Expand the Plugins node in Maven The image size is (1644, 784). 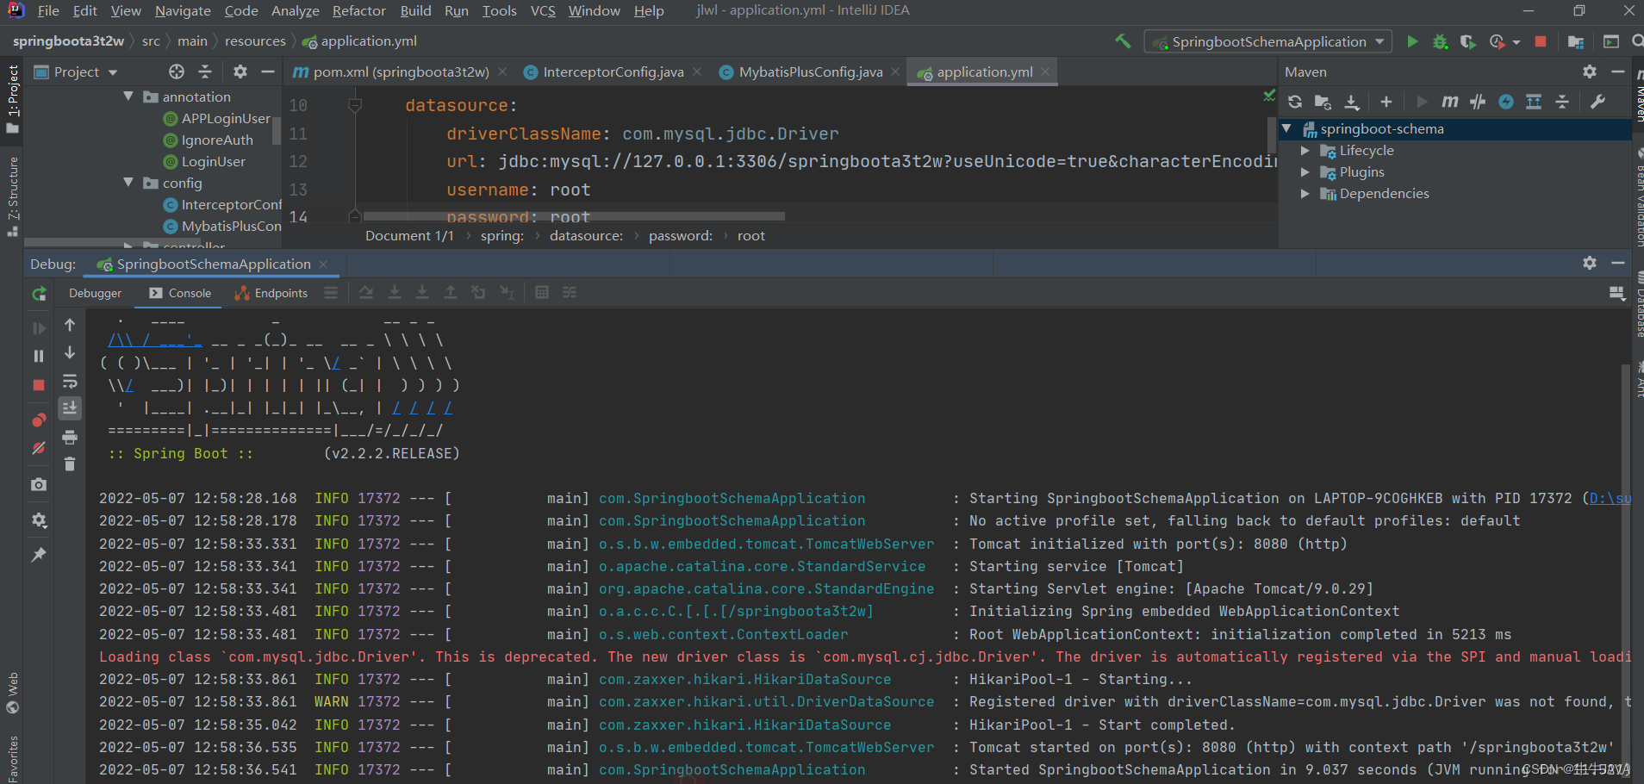coord(1305,171)
